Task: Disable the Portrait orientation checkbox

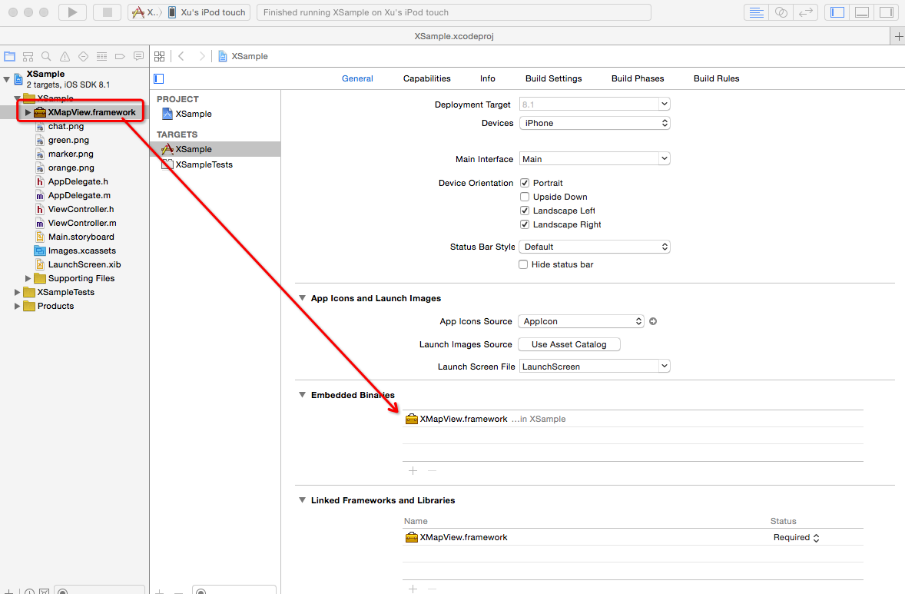Action: [x=525, y=183]
